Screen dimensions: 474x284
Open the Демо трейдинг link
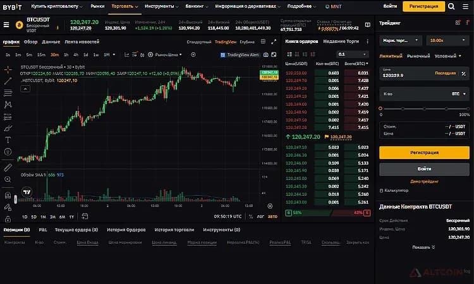click(x=424, y=181)
